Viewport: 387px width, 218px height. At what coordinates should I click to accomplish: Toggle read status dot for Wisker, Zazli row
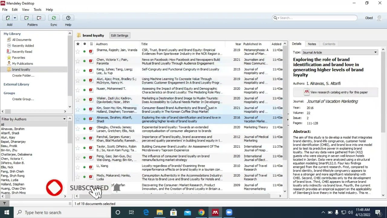pos(85,100)
